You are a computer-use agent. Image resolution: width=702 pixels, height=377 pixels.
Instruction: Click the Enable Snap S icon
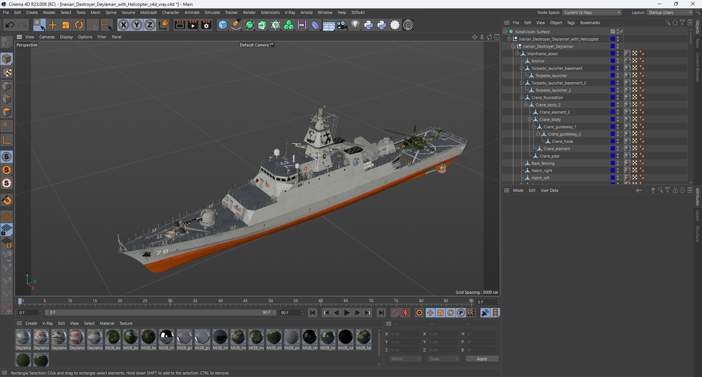[x=7, y=157]
